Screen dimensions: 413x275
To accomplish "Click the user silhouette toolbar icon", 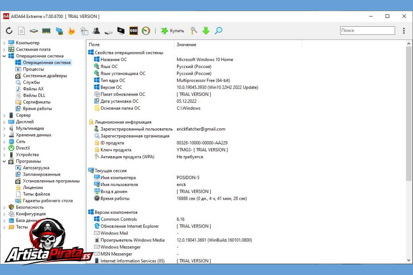I will (x=96, y=31).
